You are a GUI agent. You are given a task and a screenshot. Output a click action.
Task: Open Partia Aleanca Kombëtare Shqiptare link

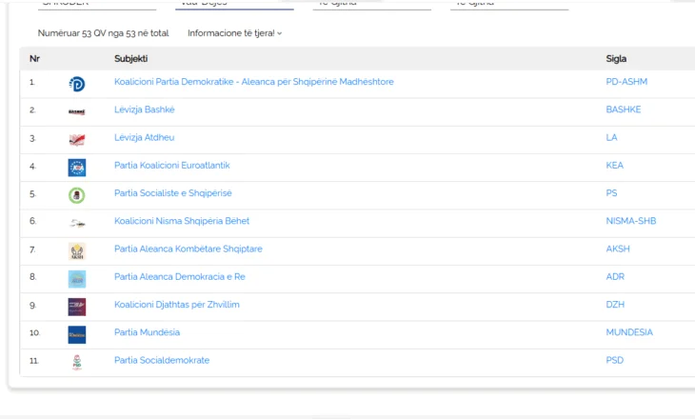coord(189,249)
